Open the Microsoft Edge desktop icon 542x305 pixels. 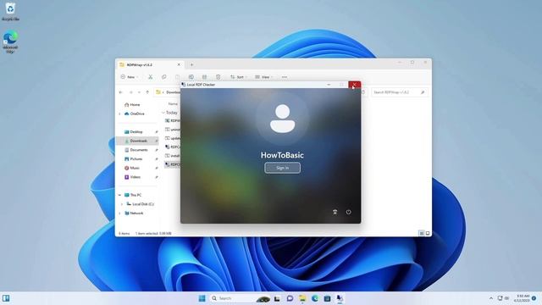pyautogui.click(x=10, y=42)
